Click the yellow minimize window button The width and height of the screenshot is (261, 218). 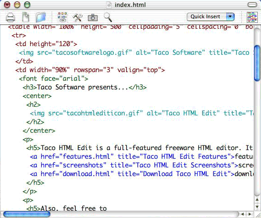pos(17,5)
